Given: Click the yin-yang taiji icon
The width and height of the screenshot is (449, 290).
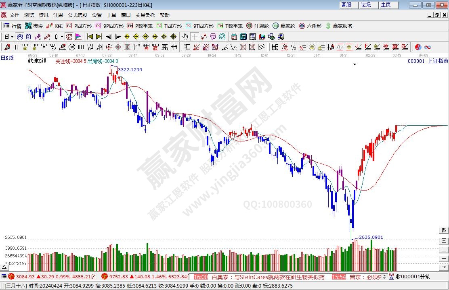Looking at the screenshot, I should click(418, 47).
